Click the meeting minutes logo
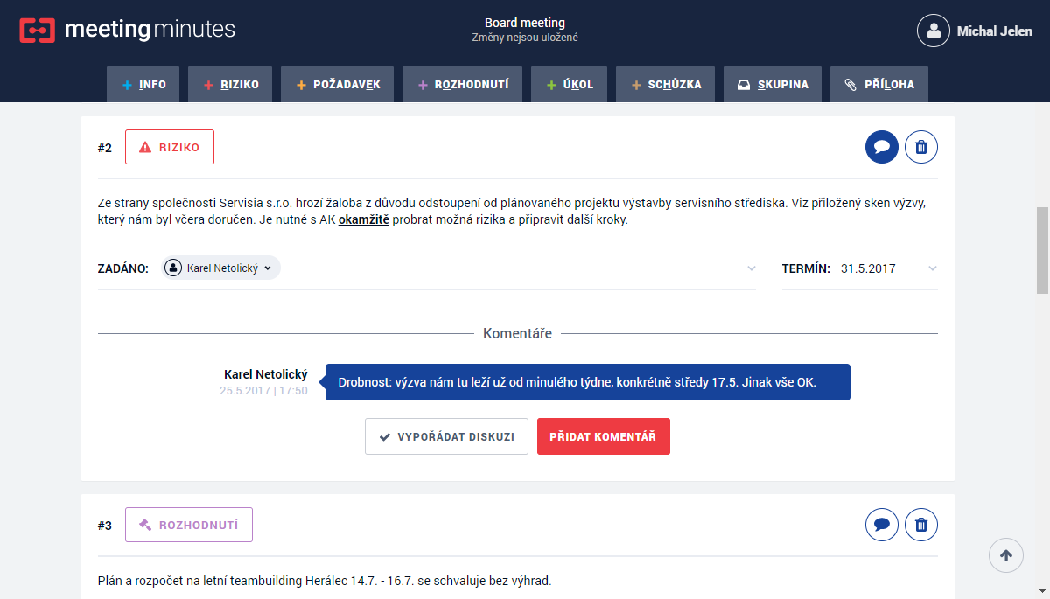The height and width of the screenshot is (599, 1050). coord(127,30)
